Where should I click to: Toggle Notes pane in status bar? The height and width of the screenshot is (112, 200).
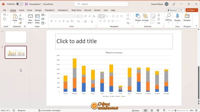[x=136, y=110]
